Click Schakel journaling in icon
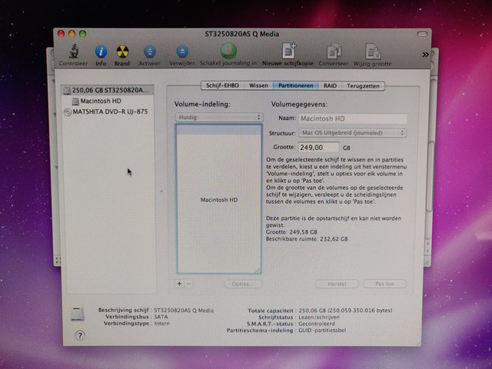Screen dimensions: 492x369 (x=228, y=51)
